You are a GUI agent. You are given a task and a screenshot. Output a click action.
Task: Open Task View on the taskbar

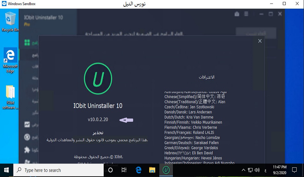pyautogui.click(x=124, y=170)
